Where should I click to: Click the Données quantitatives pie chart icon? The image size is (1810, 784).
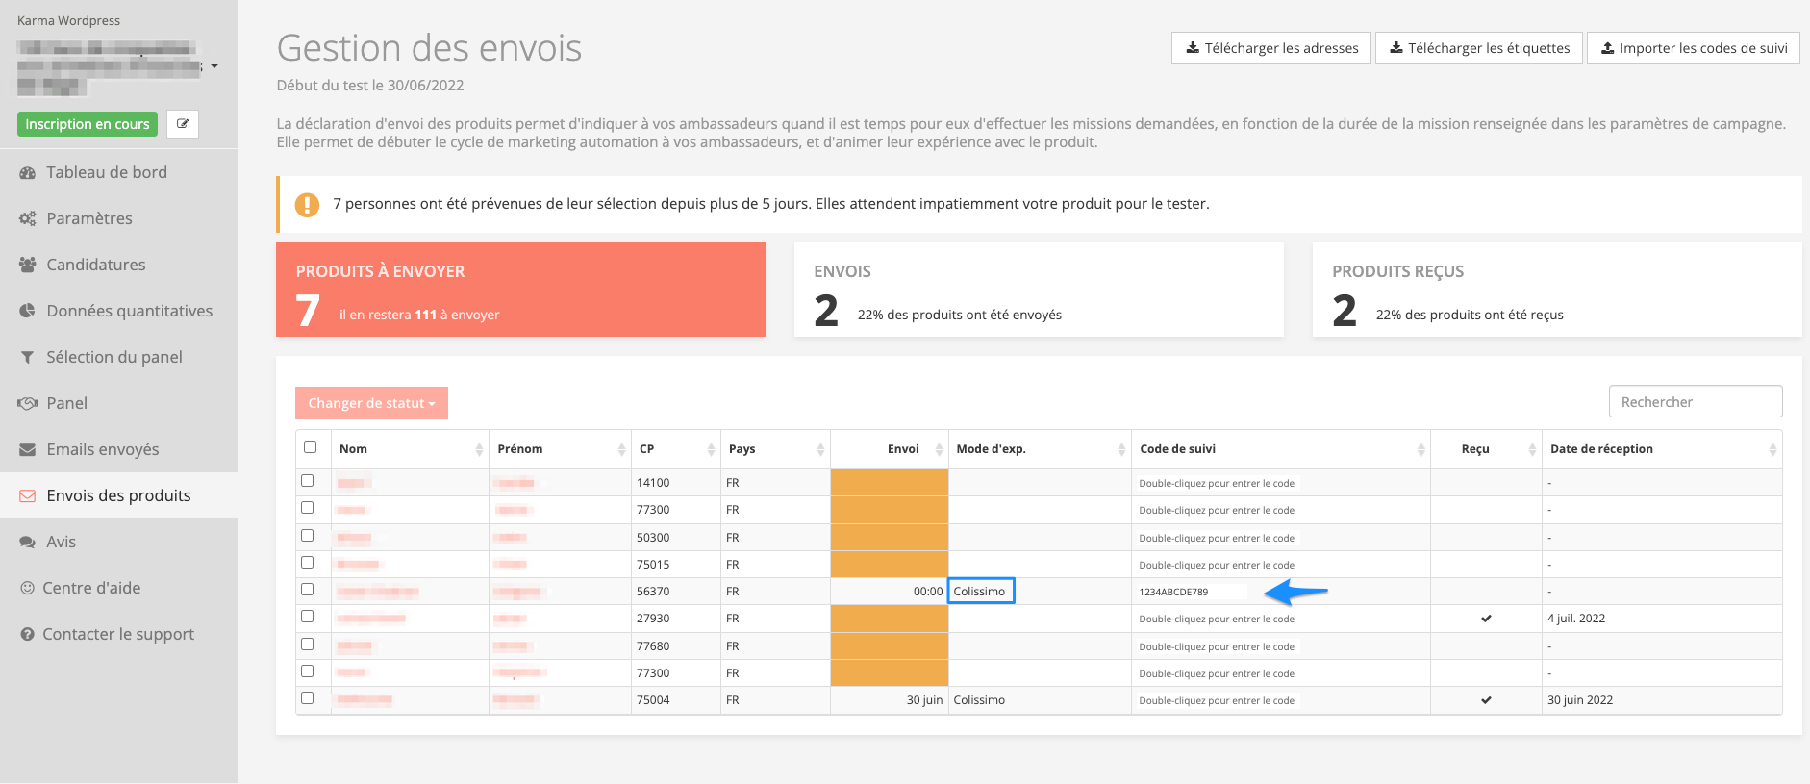point(28,312)
